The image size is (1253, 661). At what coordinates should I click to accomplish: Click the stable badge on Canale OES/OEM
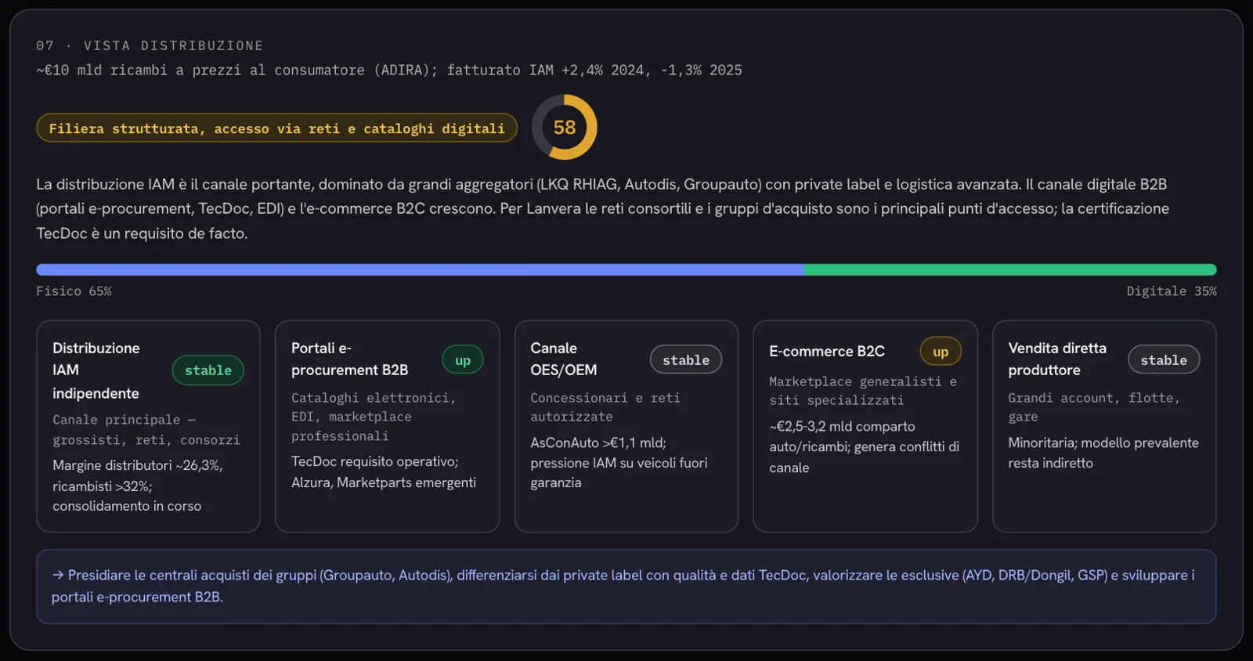(686, 359)
